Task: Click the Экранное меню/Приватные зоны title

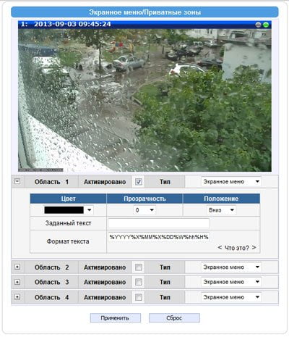Action: 144,12
